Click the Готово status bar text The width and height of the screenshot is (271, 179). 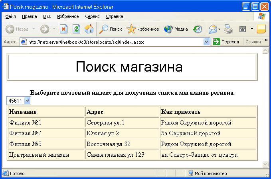(17, 173)
